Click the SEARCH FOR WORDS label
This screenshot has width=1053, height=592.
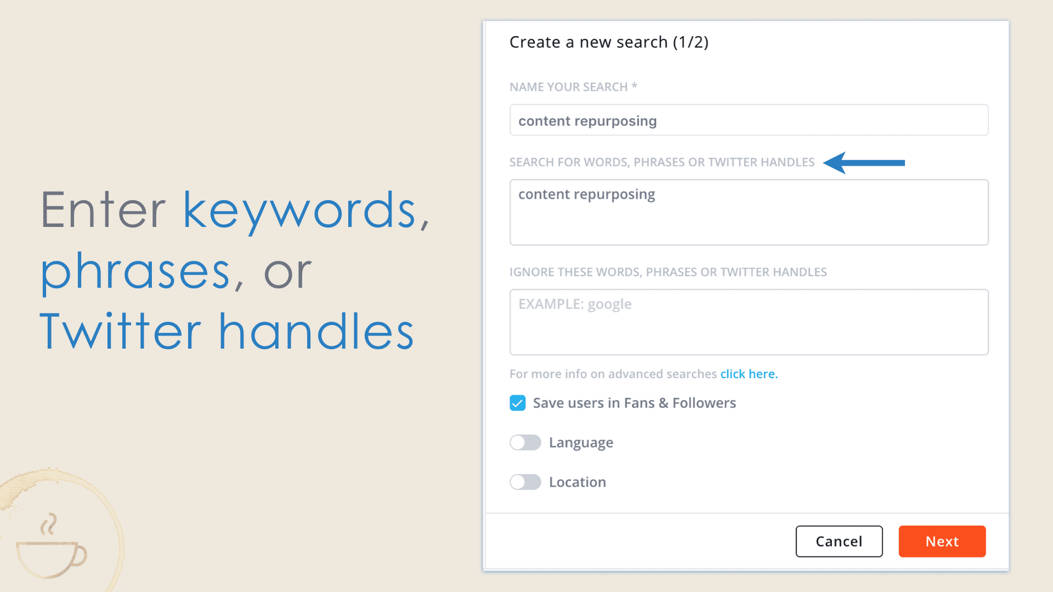pos(661,162)
